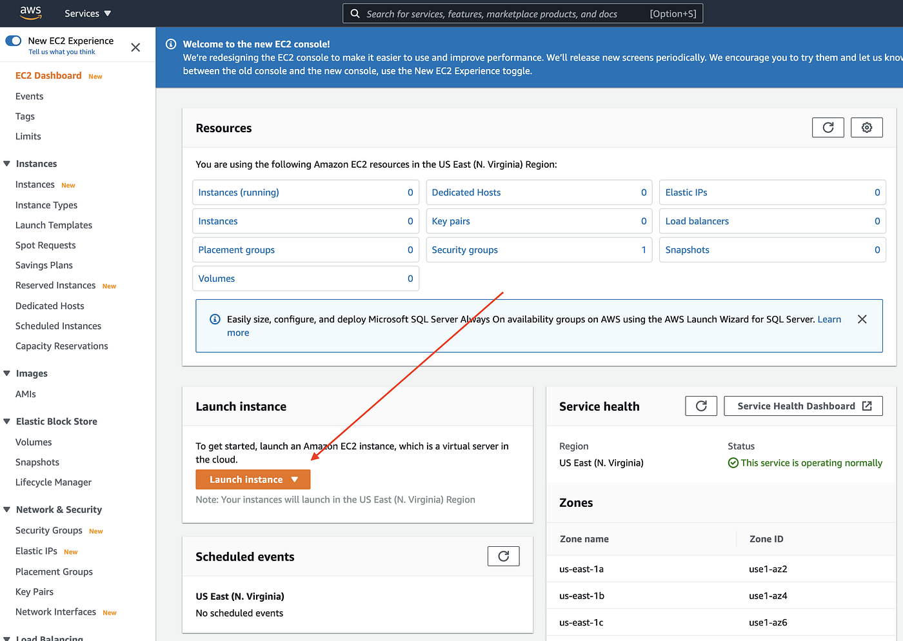This screenshot has width=903, height=641.
Task: Click the Launch instance button
Action: [x=245, y=479]
